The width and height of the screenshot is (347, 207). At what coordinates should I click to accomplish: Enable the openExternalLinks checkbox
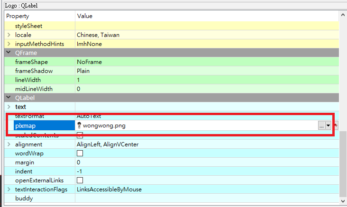point(80,180)
